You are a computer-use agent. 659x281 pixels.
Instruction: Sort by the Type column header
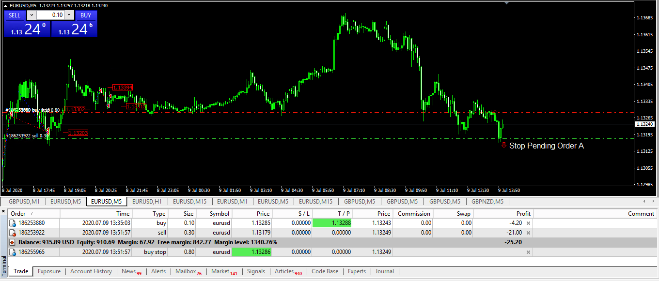click(150, 213)
